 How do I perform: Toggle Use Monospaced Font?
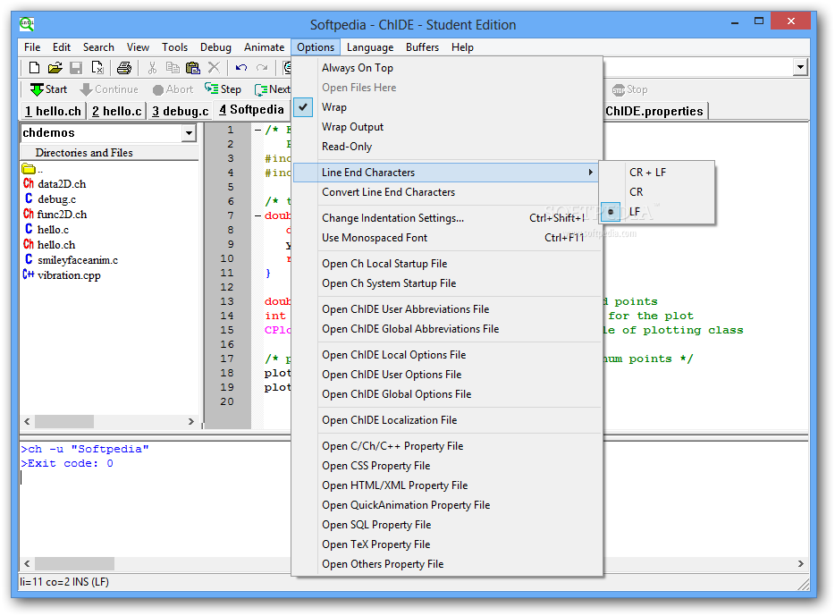click(448, 238)
